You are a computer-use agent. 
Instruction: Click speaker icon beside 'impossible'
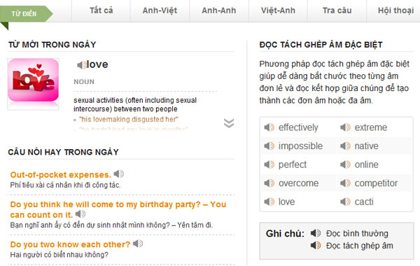coord(269,146)
